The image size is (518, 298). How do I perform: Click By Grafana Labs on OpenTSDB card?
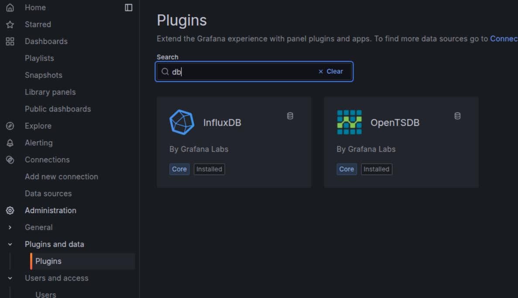pos(366,149)
